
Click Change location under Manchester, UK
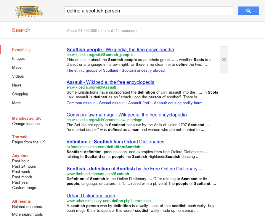(x=26, y=124)
